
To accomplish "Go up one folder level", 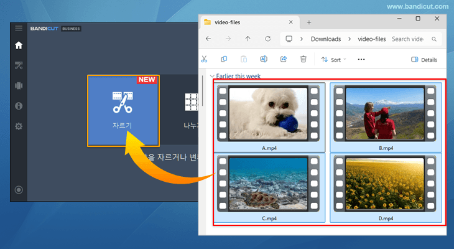I will (248, 39).
